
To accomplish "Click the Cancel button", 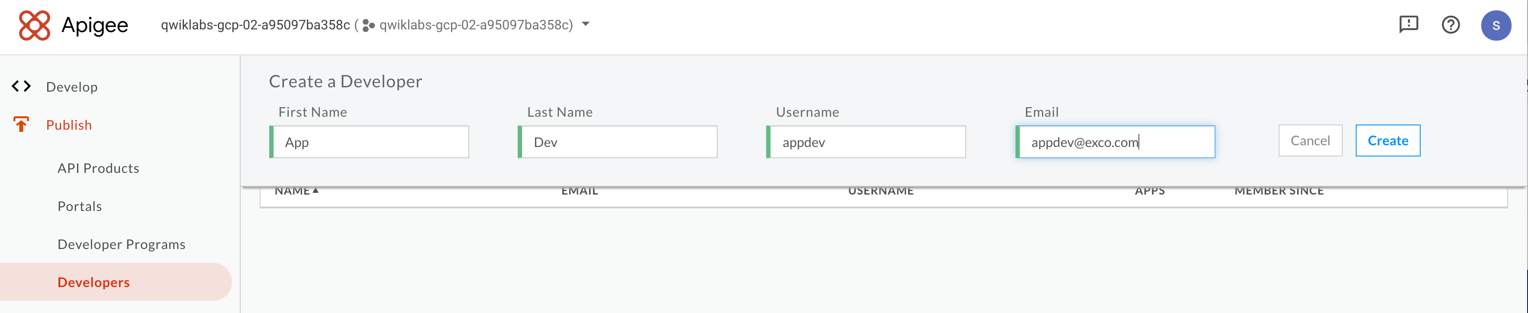I will [x=1310, y=141].
